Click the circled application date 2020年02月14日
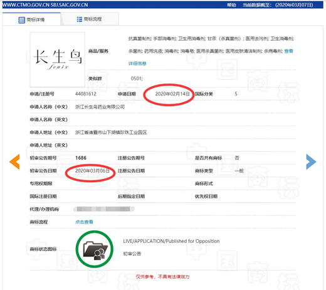 tap(172, 94)
